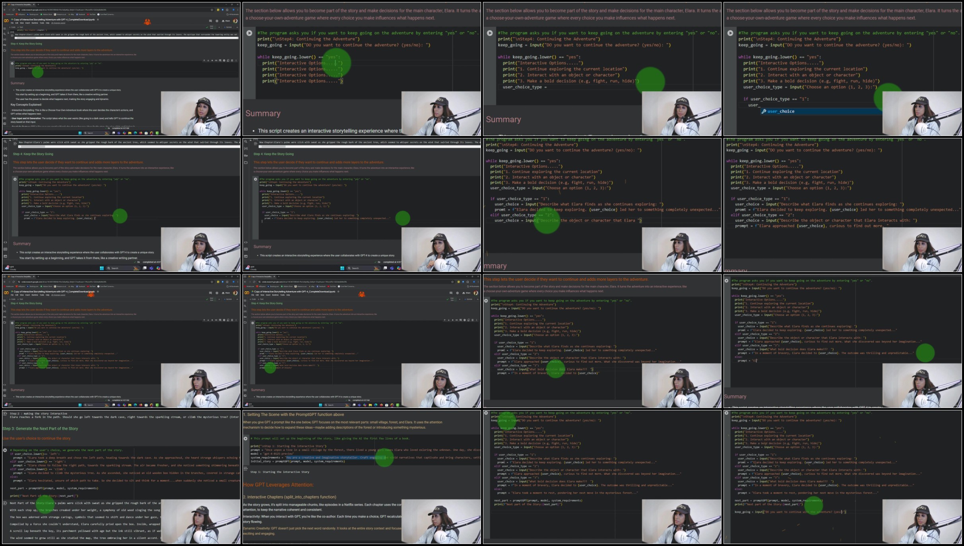Run the three-line code cell, Key Concepts frame
Screen dimensions: 964x546
[12, 63]
